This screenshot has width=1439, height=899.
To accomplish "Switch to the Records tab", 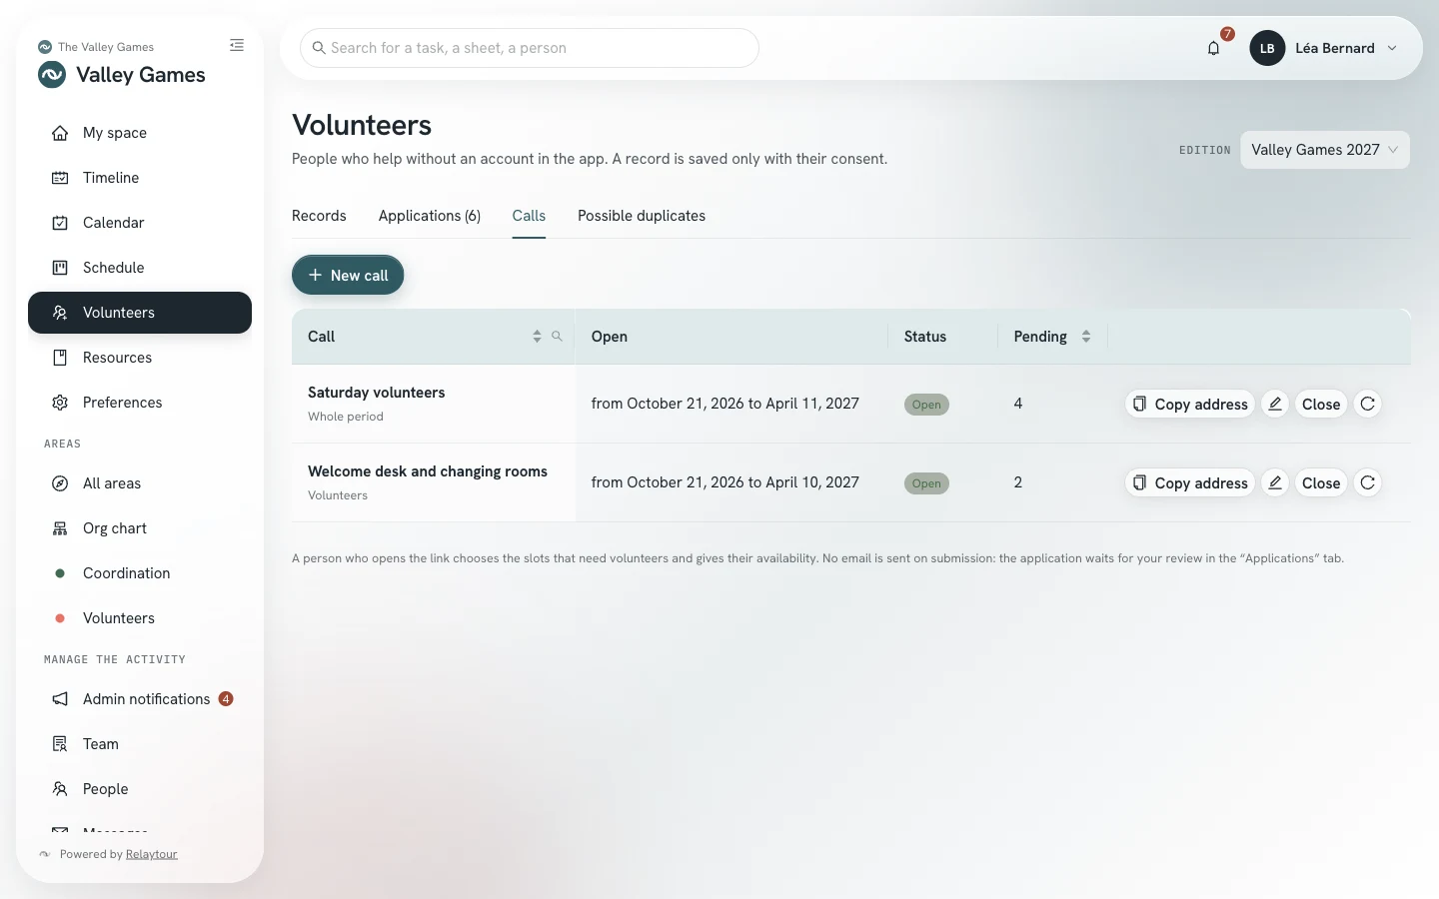I will pyautogui.click(x=319, y=216).
